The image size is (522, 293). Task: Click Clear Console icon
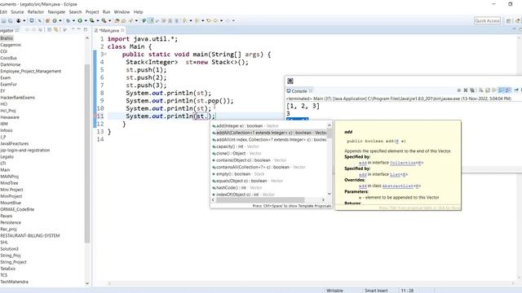(480, 90)
